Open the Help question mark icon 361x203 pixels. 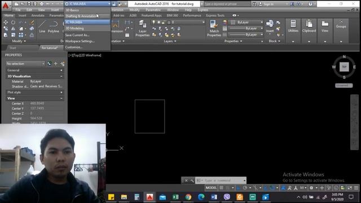pos(311,4)
